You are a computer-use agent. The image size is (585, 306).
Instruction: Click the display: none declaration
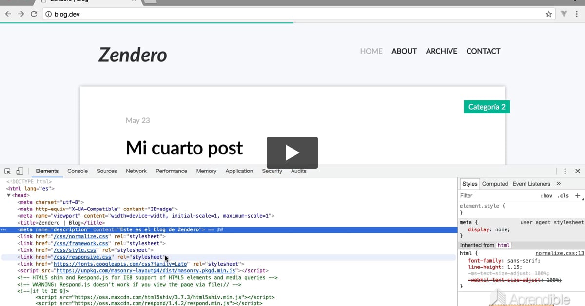click(x=489, y=229)
